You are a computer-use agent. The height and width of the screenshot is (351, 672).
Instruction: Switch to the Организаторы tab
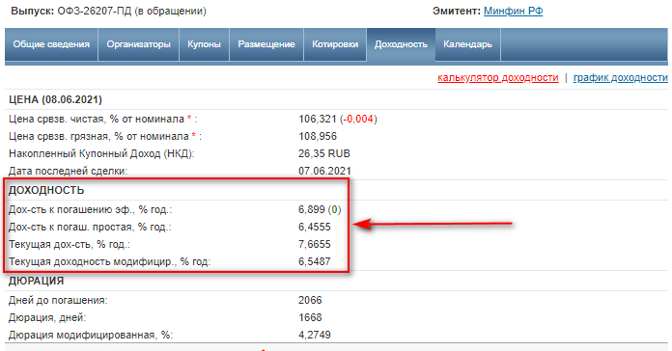[x=138, y=44]
